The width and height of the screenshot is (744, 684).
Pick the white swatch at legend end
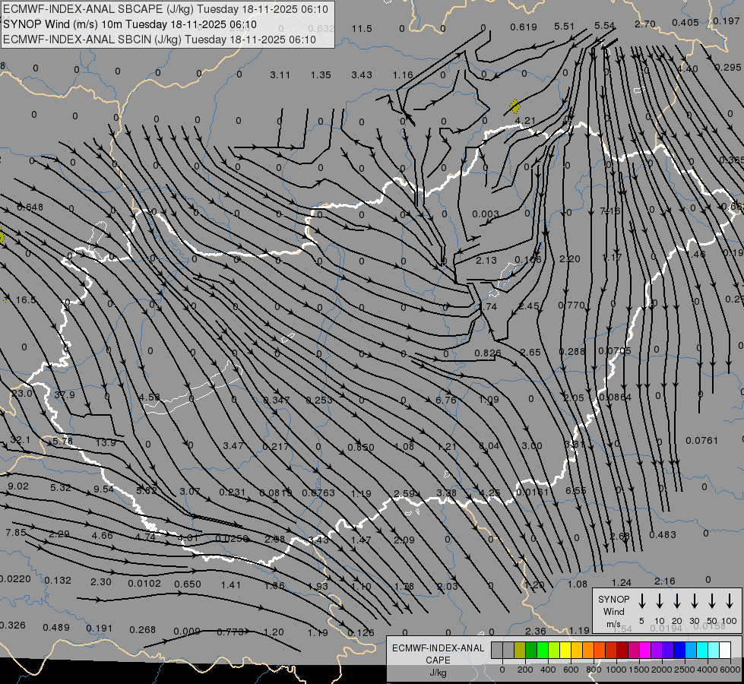click(725, 651)
